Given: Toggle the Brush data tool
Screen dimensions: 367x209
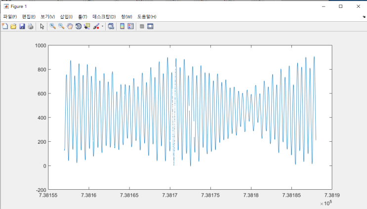Looking at the screenshot, I should (x=96, y=26).
